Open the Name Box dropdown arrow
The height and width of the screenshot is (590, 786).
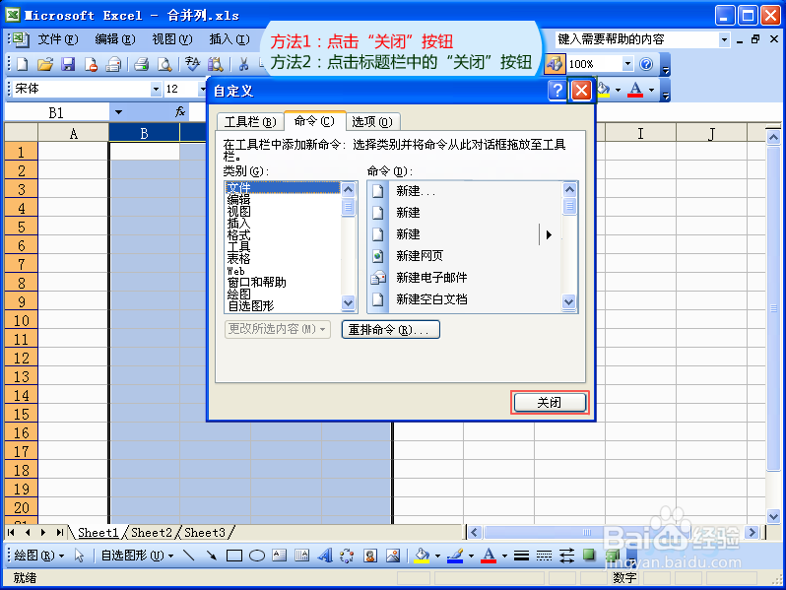(118, 111)
